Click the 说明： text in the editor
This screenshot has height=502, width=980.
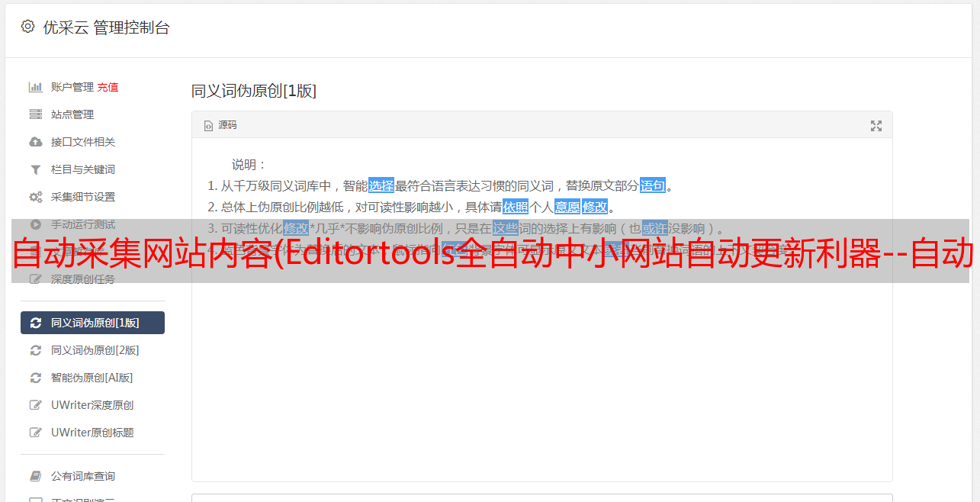point(249,164)
